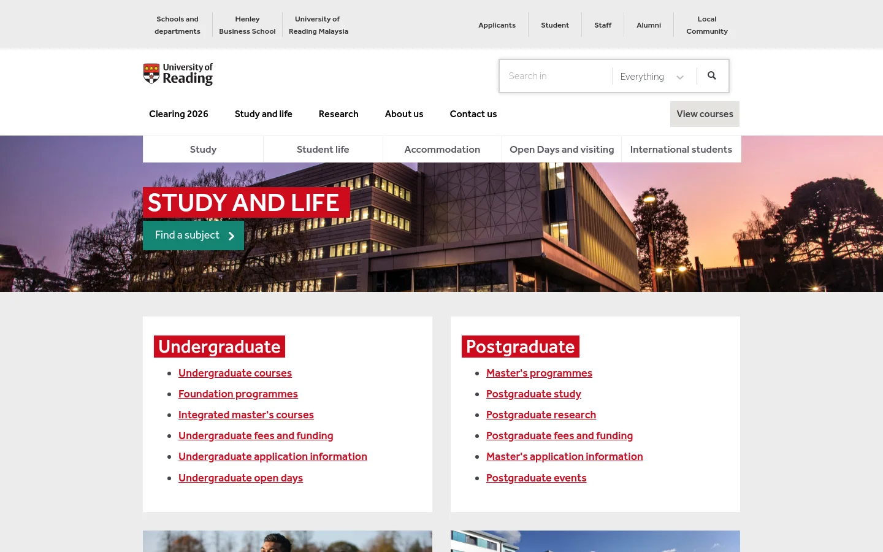
Task: Click the Undergraduate section heading
Action: coord(220,347)
